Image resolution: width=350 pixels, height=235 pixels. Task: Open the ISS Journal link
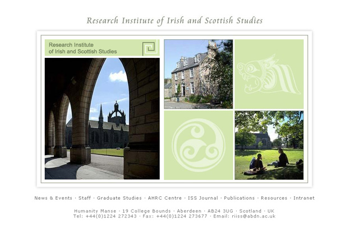[204, 198]
